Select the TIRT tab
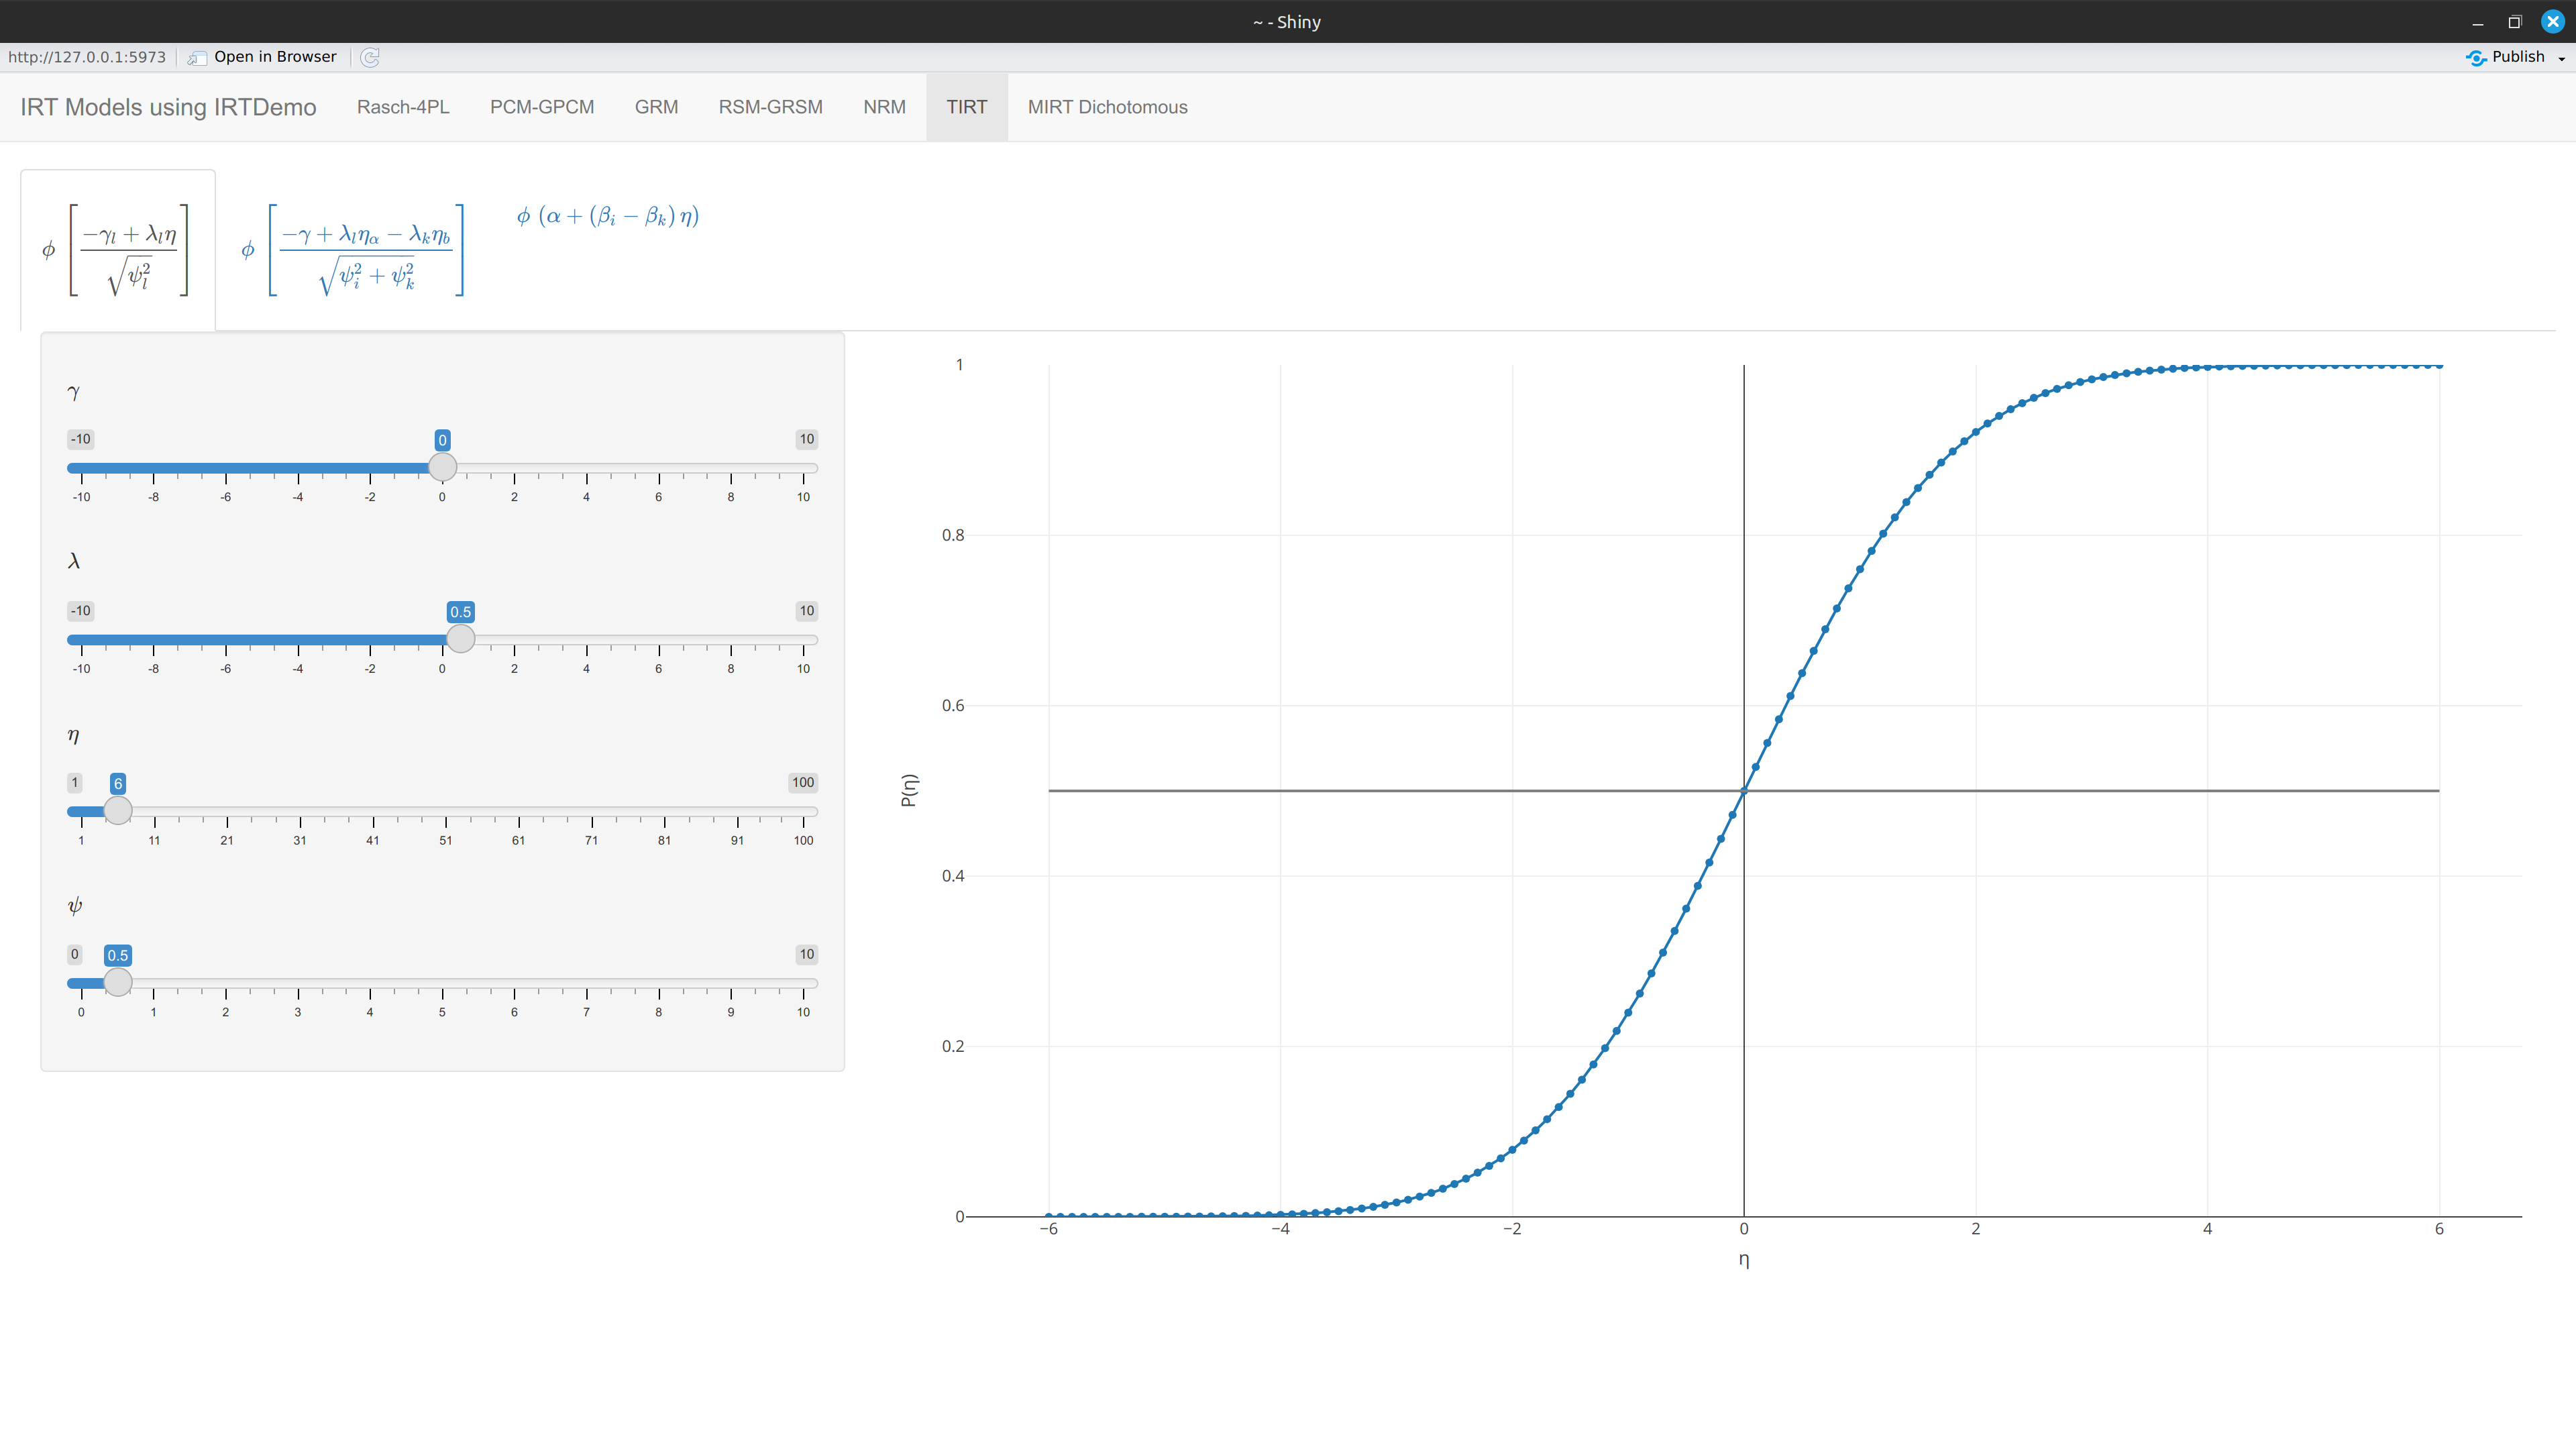This screenshot has height=1449, width=2576. [x=966, y=107]
